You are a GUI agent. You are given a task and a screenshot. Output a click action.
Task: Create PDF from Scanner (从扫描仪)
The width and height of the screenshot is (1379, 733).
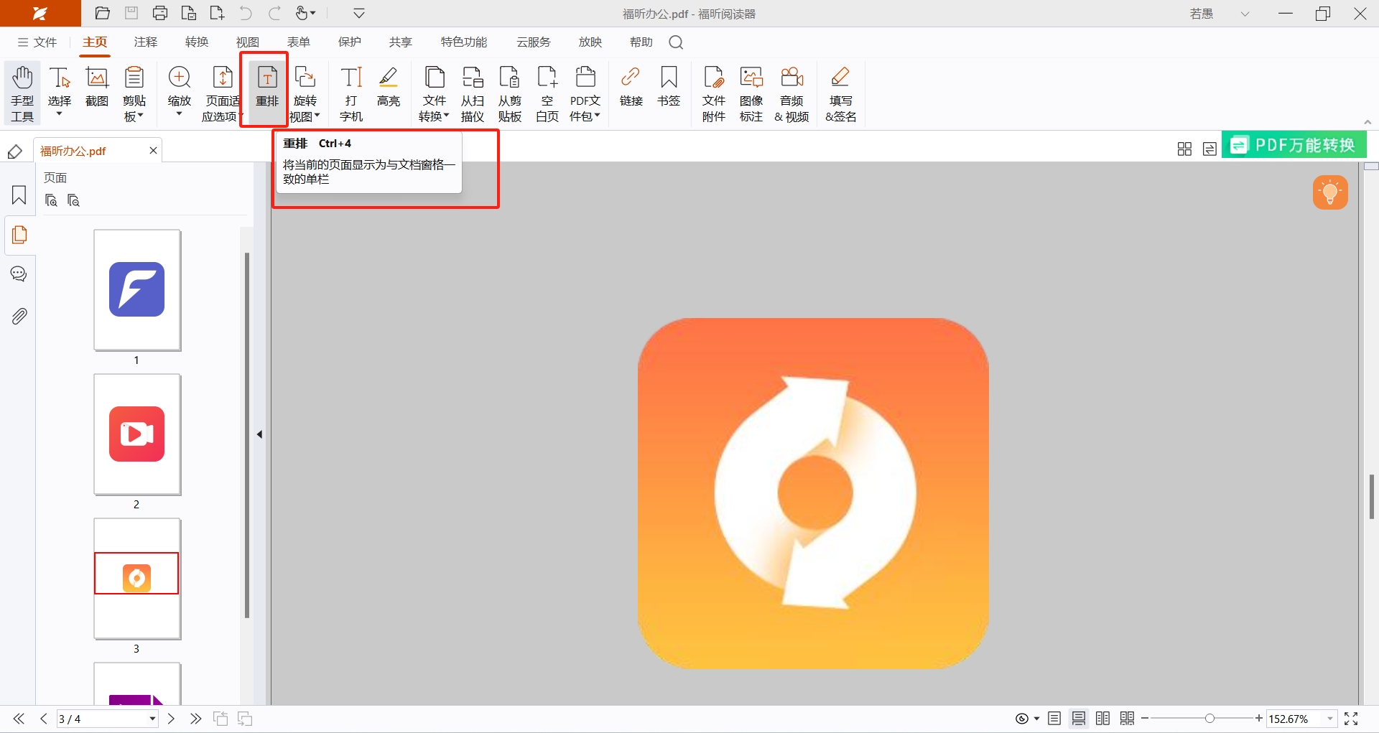[473, 93]
